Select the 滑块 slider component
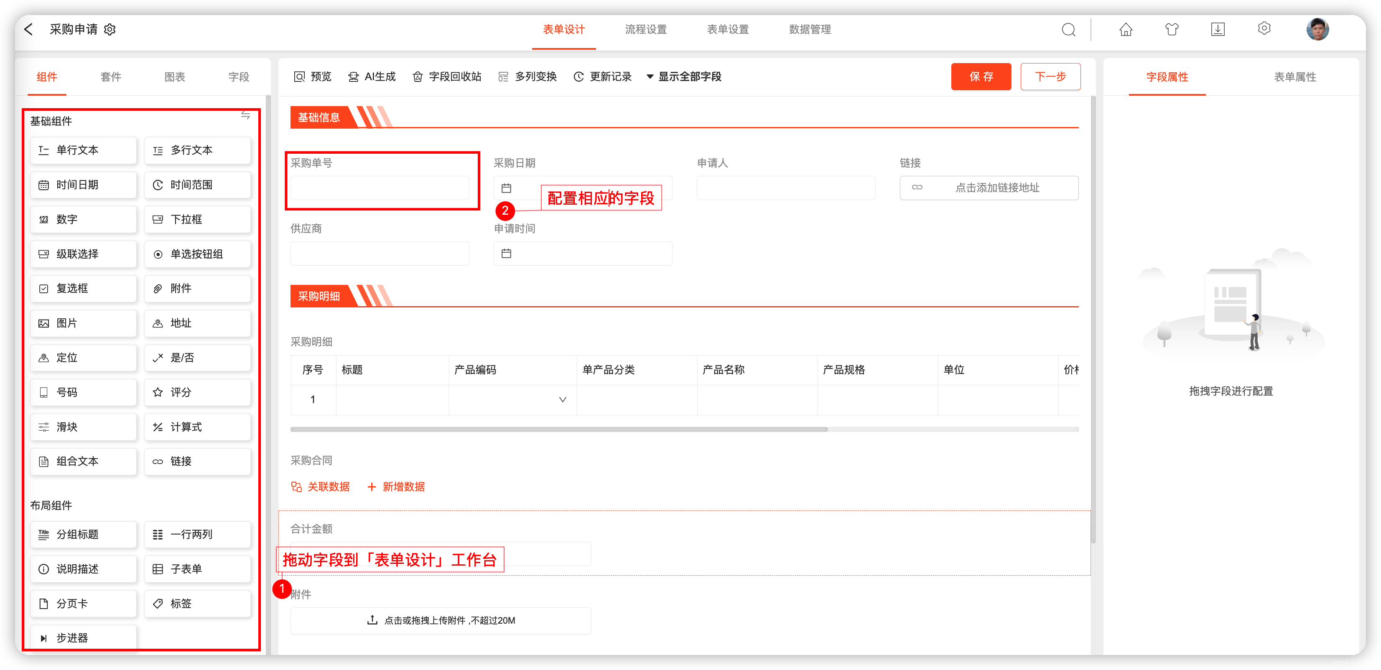Screen dimensions: 1381x670 [83, 427]
